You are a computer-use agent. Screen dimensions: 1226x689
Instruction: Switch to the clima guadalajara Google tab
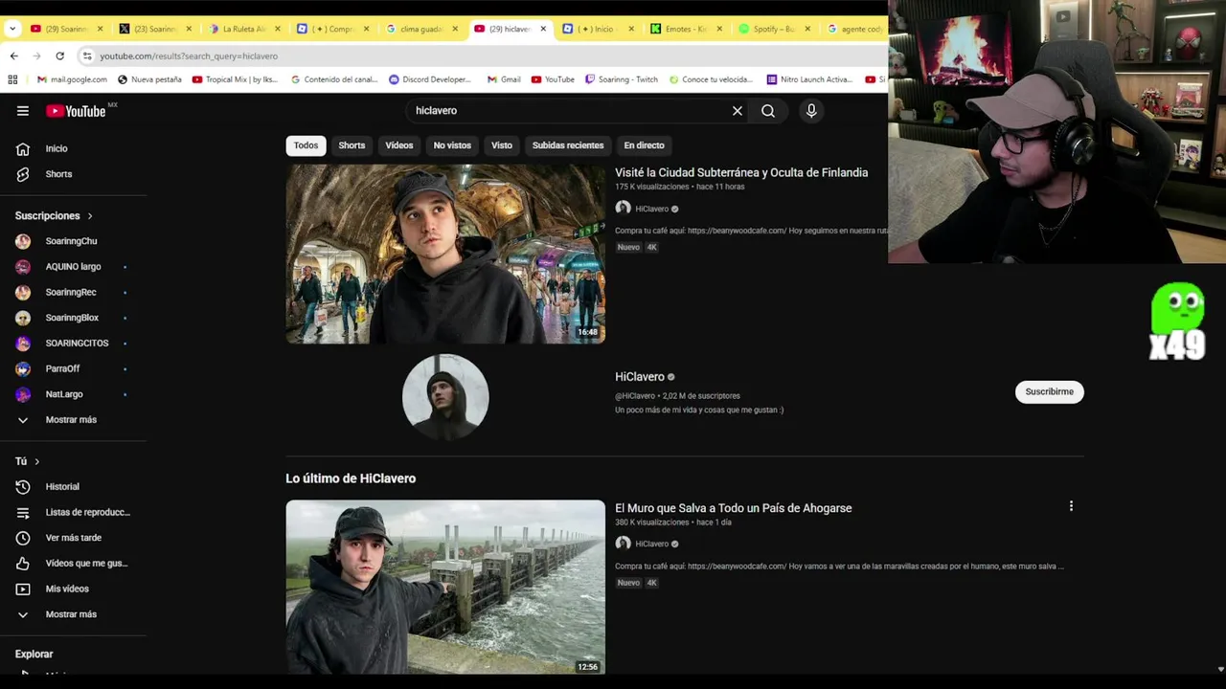pos(420,29)
